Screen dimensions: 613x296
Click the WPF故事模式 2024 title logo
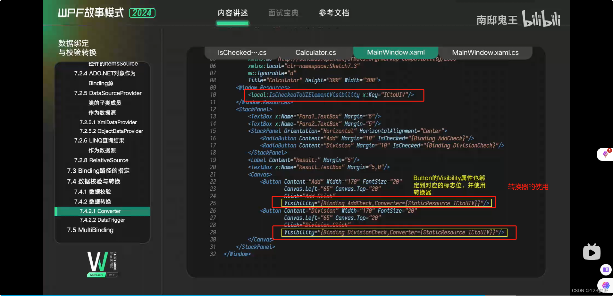pos(106,13)
